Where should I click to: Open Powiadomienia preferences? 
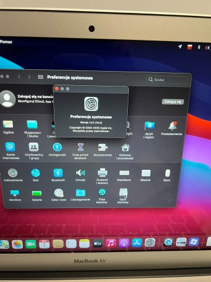[x=172, y=128]
